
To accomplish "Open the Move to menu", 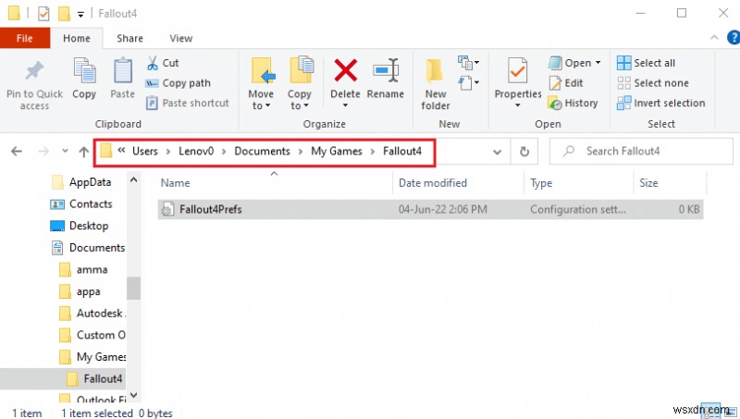I will [x=261, y=84].
